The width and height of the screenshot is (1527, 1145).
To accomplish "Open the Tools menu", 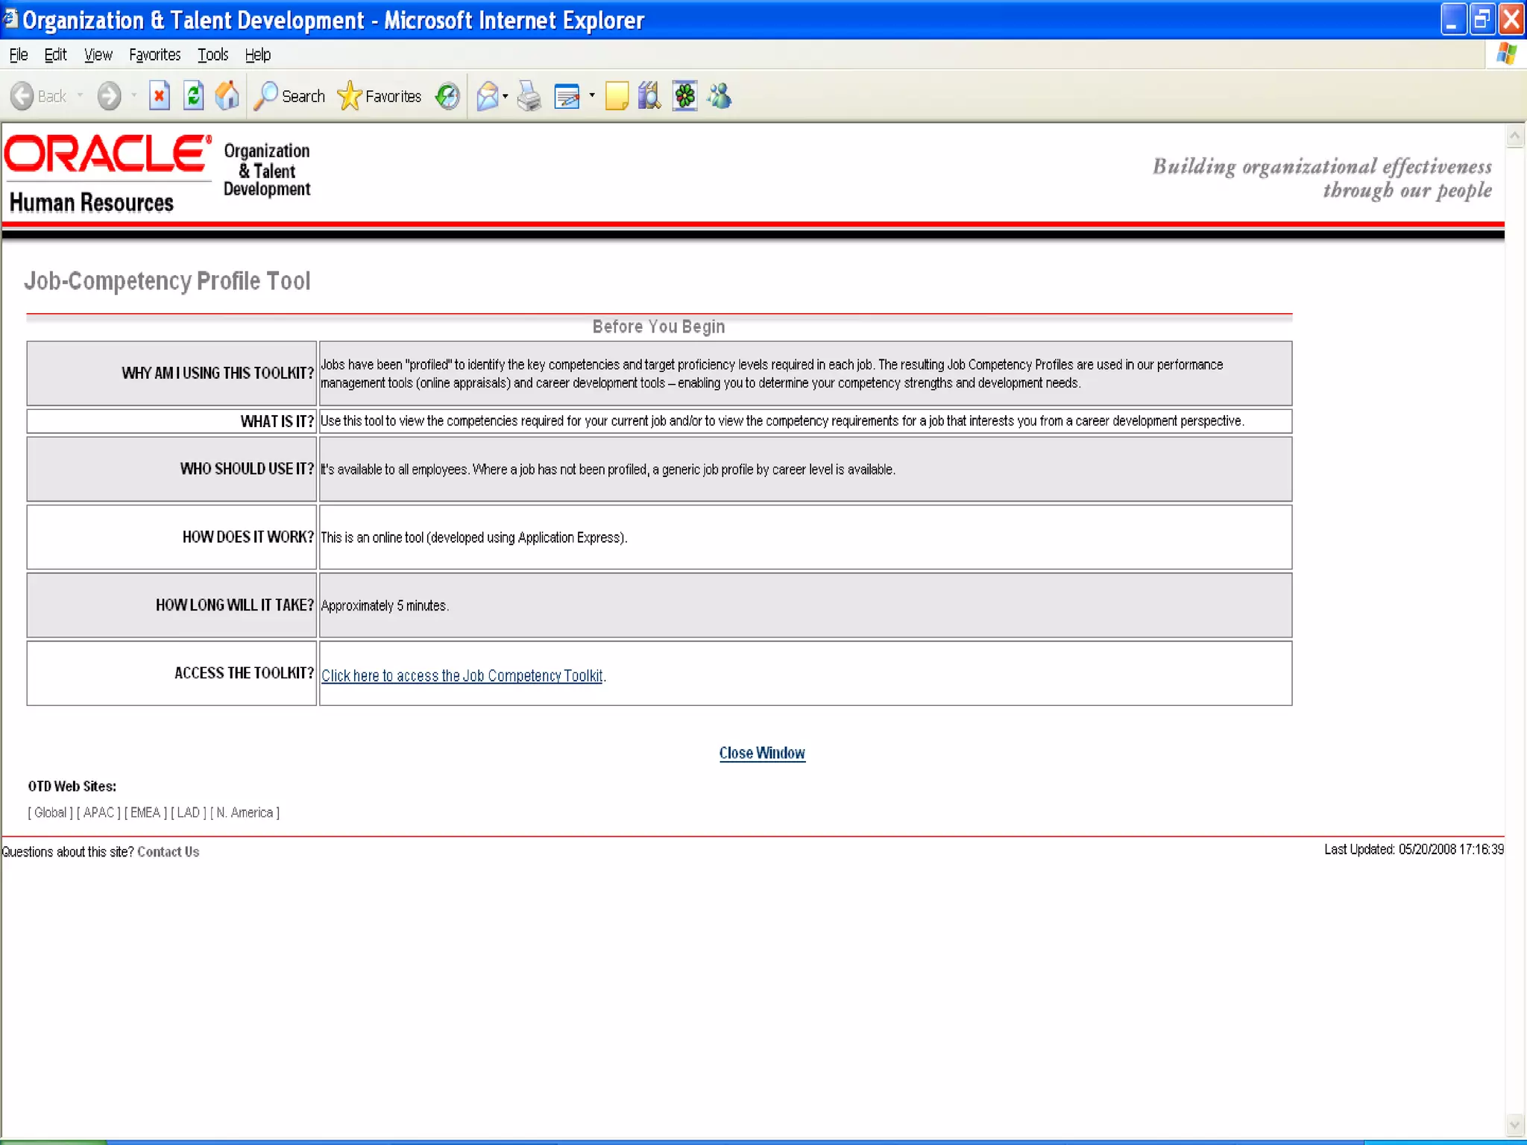I will pos(212,54).
